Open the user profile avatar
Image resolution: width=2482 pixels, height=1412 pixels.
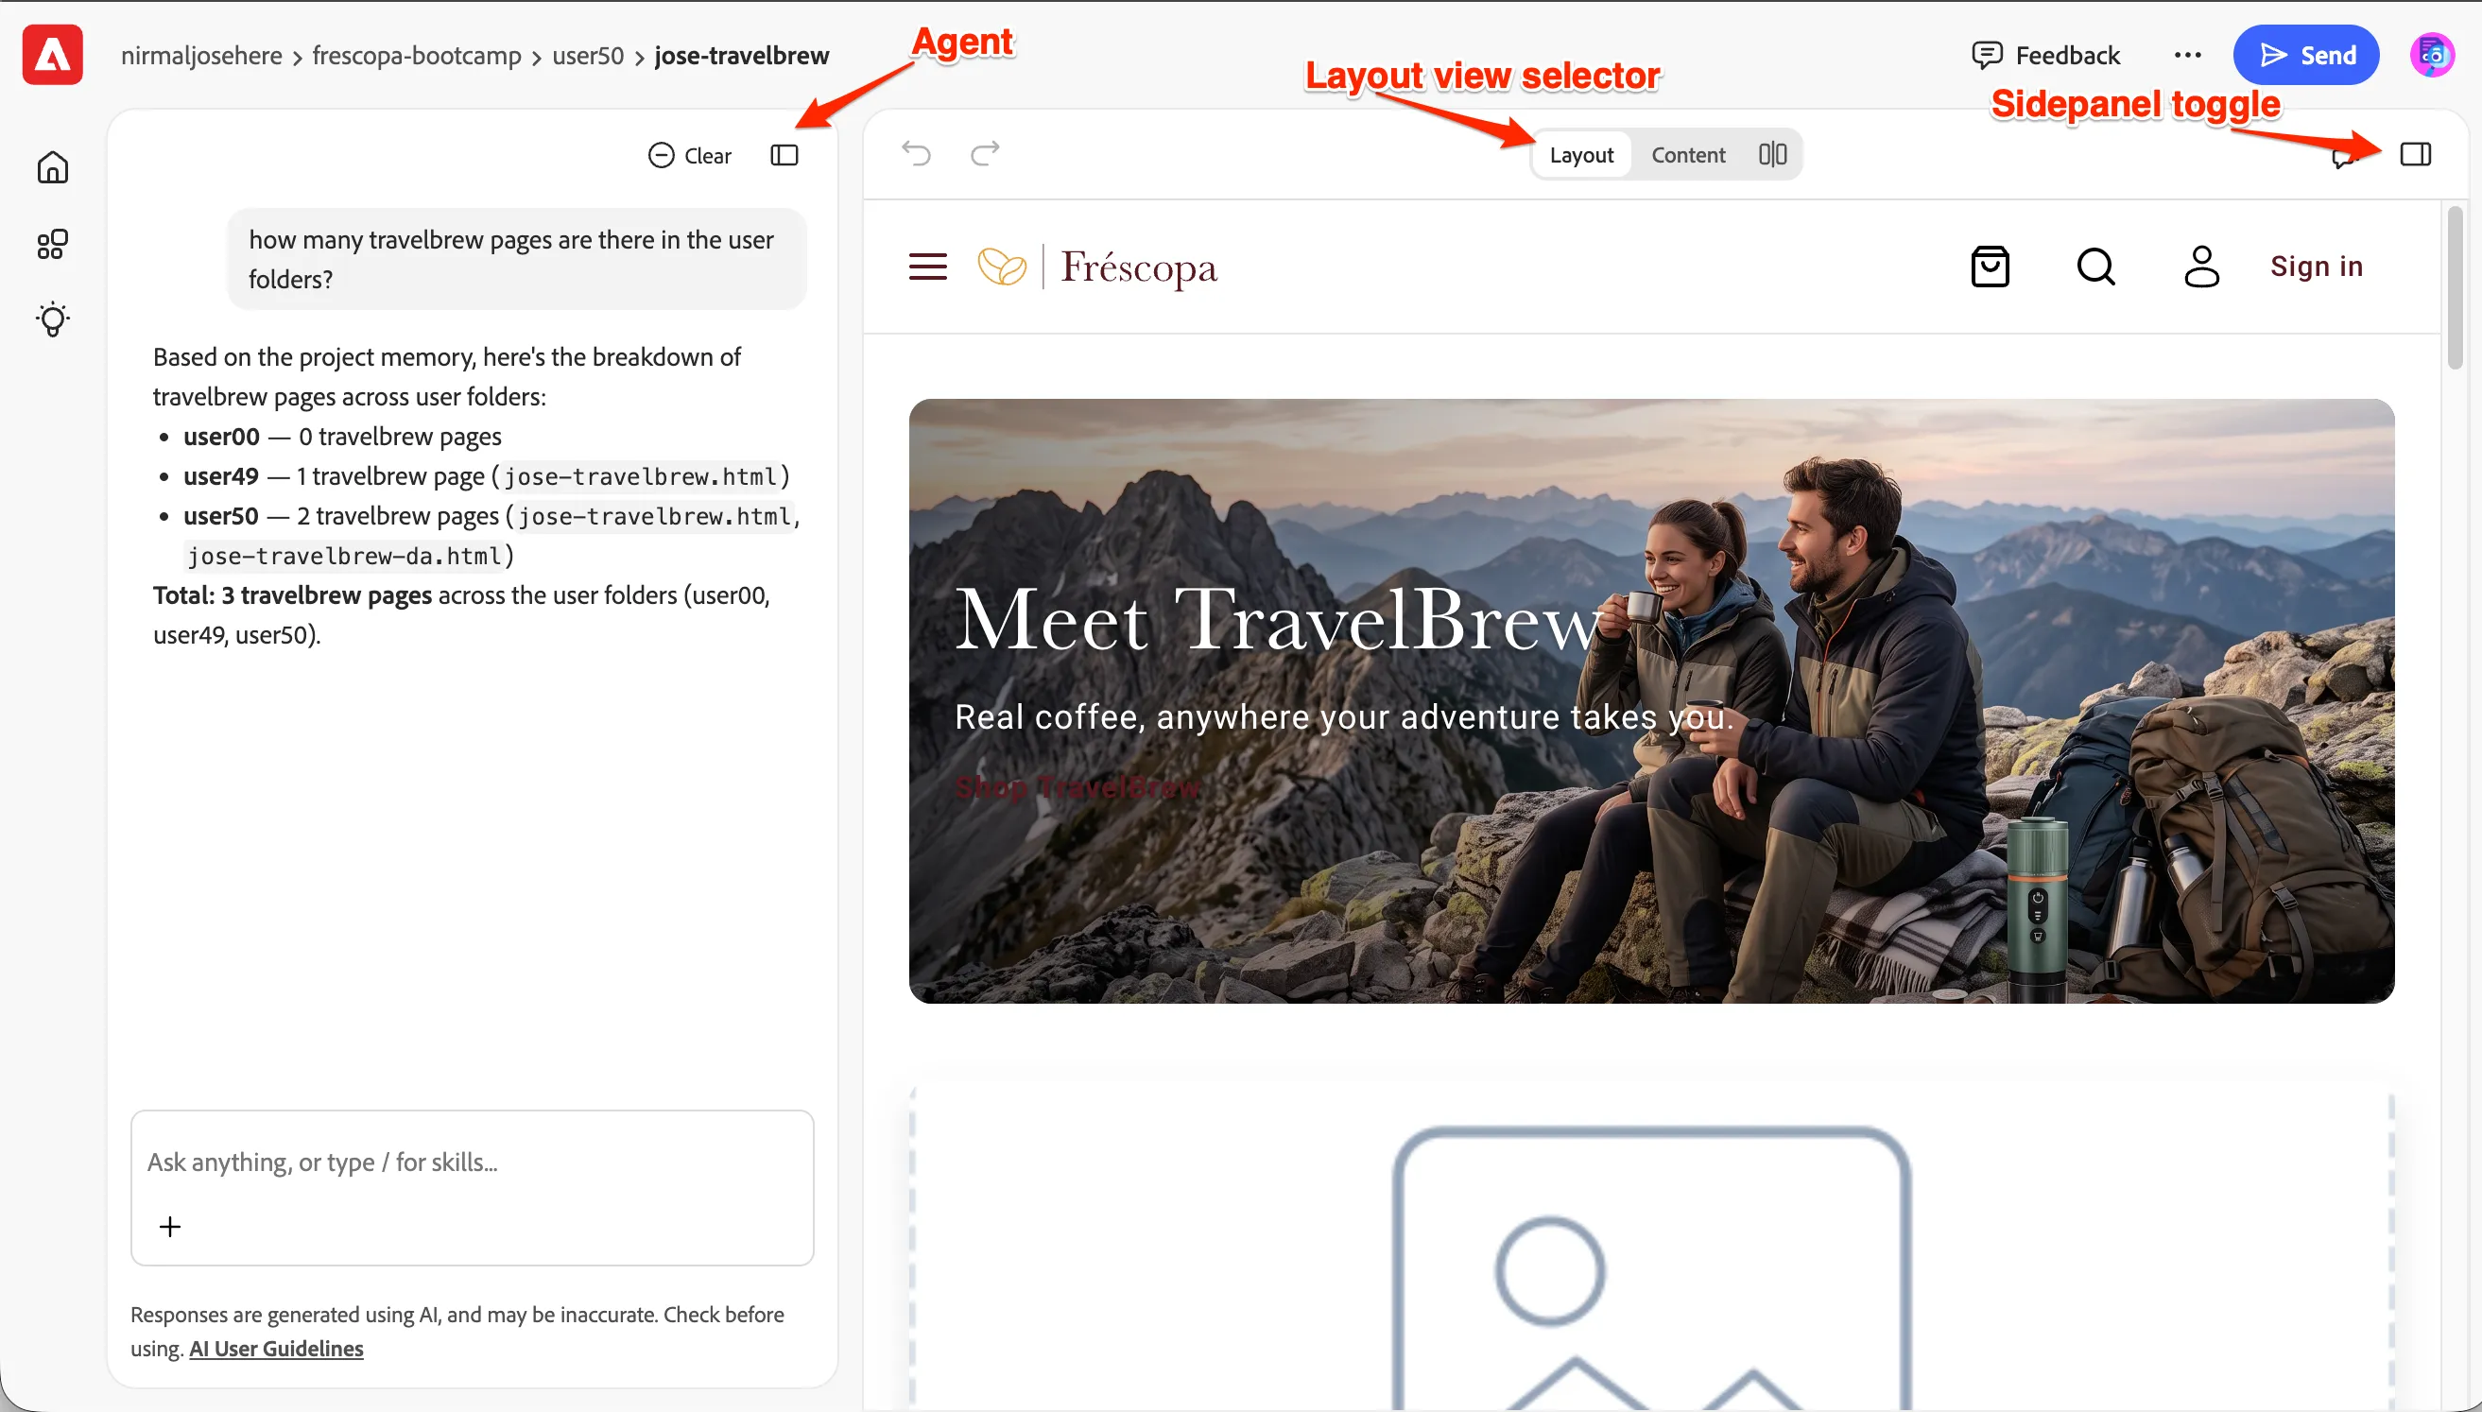pos(2432,55)
